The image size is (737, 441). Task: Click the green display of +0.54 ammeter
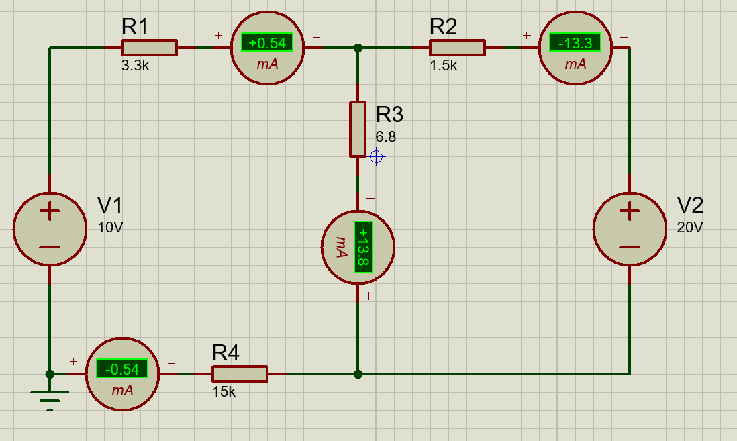pyautogui.click(x=266, y=42)
